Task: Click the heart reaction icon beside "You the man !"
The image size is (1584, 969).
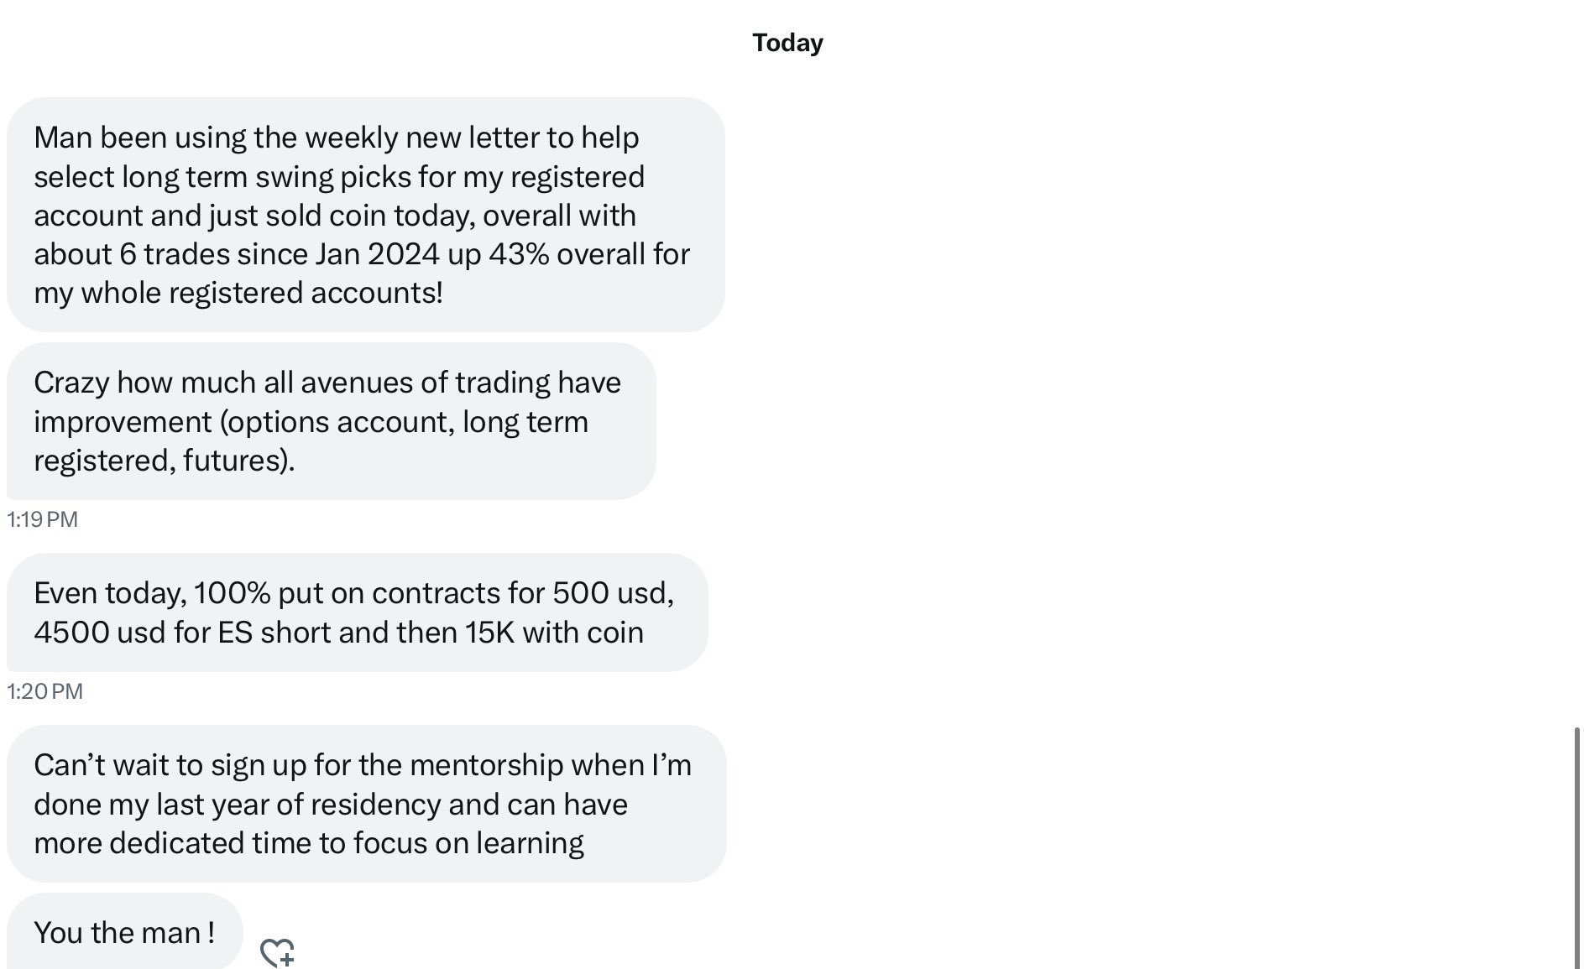Action: click(x=277, y=952)
